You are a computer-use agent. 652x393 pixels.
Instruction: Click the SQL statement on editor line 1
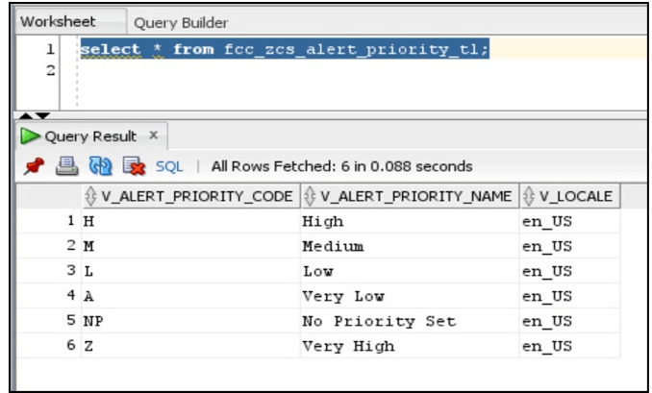(x=285, y=49)
